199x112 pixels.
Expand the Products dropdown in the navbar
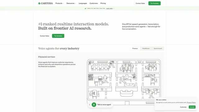pos(59,3)
